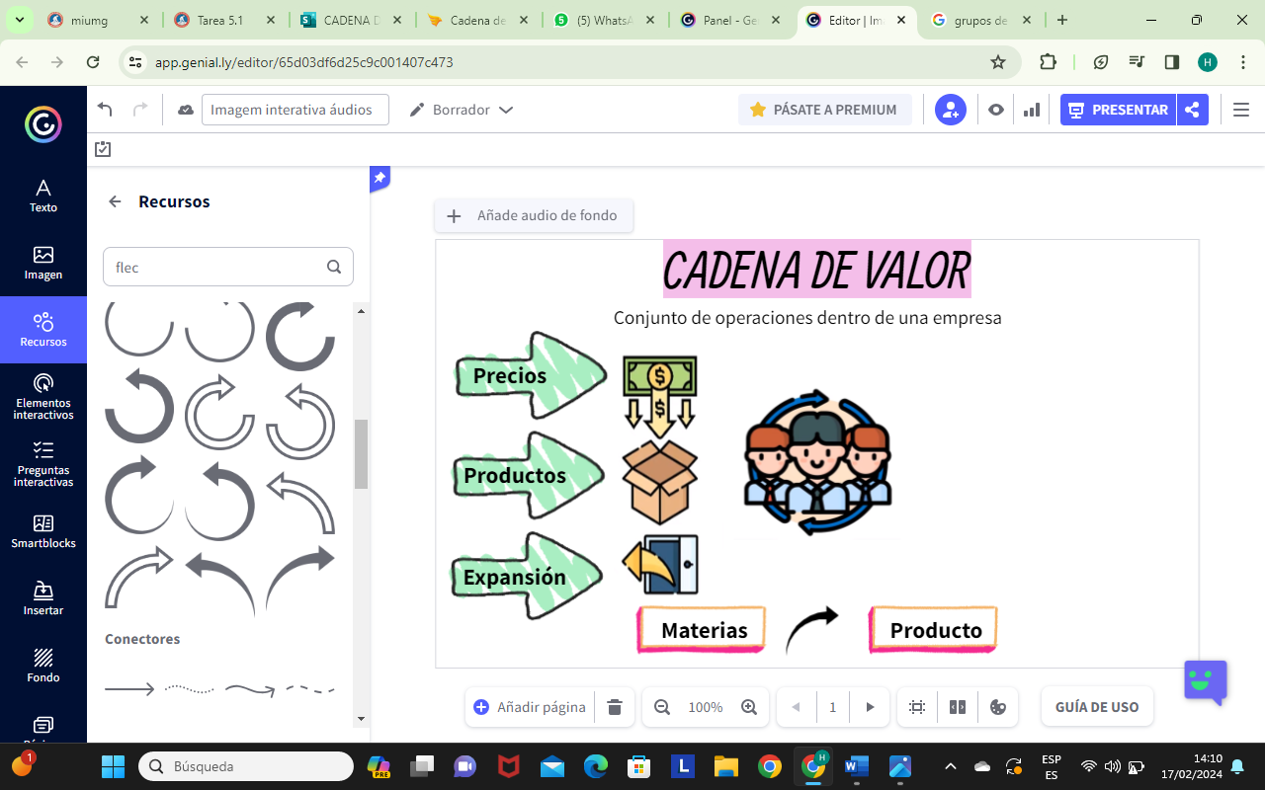Open the color palette settings at the bottom
The image size is (1265, 790).
pyautogui.click(x=998, y=707)
